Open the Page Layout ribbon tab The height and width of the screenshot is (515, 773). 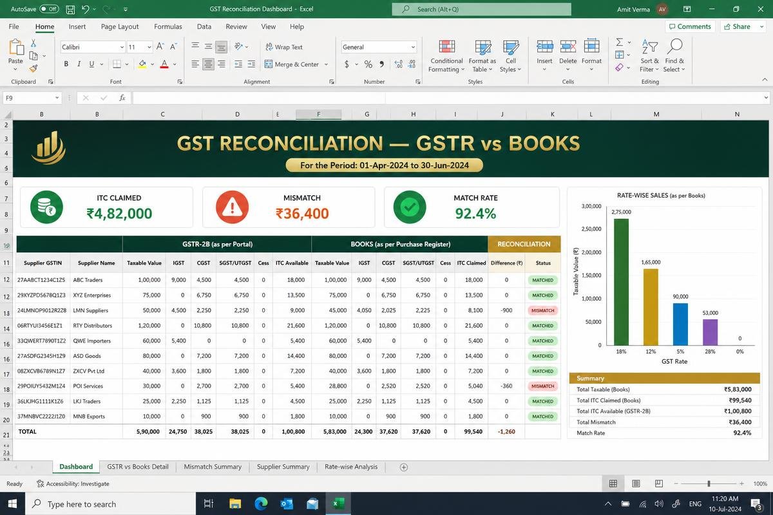(x=120, y=26)
